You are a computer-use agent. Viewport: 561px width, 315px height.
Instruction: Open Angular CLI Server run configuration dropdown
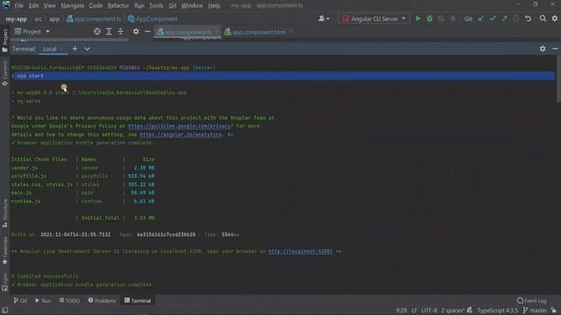click(374, 18)
